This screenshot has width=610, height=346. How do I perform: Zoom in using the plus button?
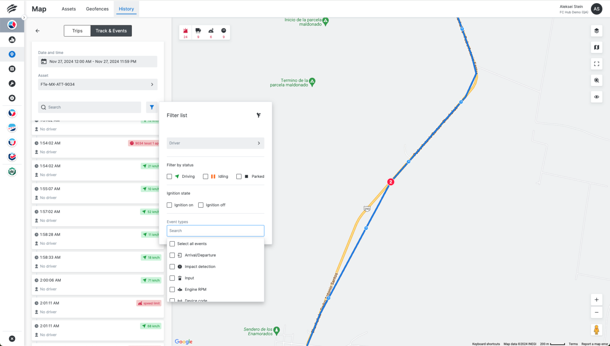[596, 300]
